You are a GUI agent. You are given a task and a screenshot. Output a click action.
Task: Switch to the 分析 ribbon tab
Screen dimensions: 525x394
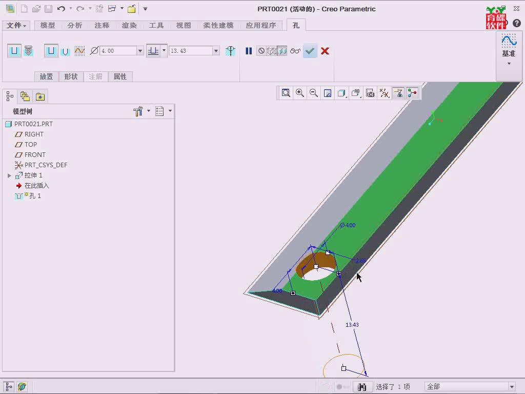pos(74,26)
